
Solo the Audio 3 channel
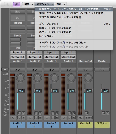tap(57, 113)
